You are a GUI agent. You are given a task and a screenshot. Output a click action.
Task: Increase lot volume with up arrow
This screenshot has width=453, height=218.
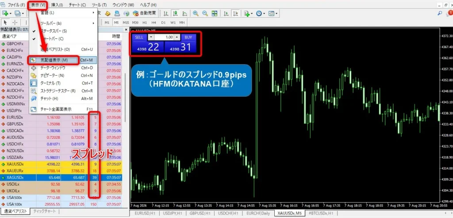tap(177, 37)
